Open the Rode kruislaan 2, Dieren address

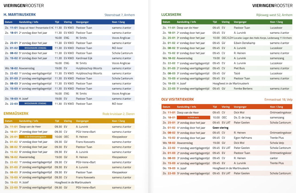(x=118, y=114)
